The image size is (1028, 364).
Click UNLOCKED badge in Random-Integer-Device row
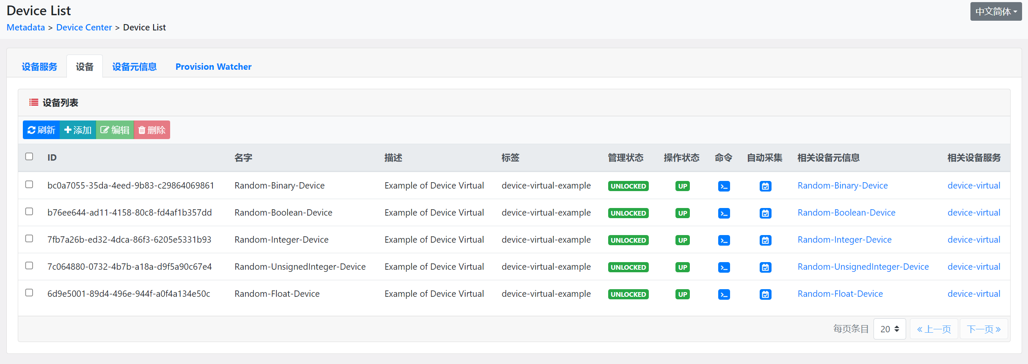click(628, 240)
